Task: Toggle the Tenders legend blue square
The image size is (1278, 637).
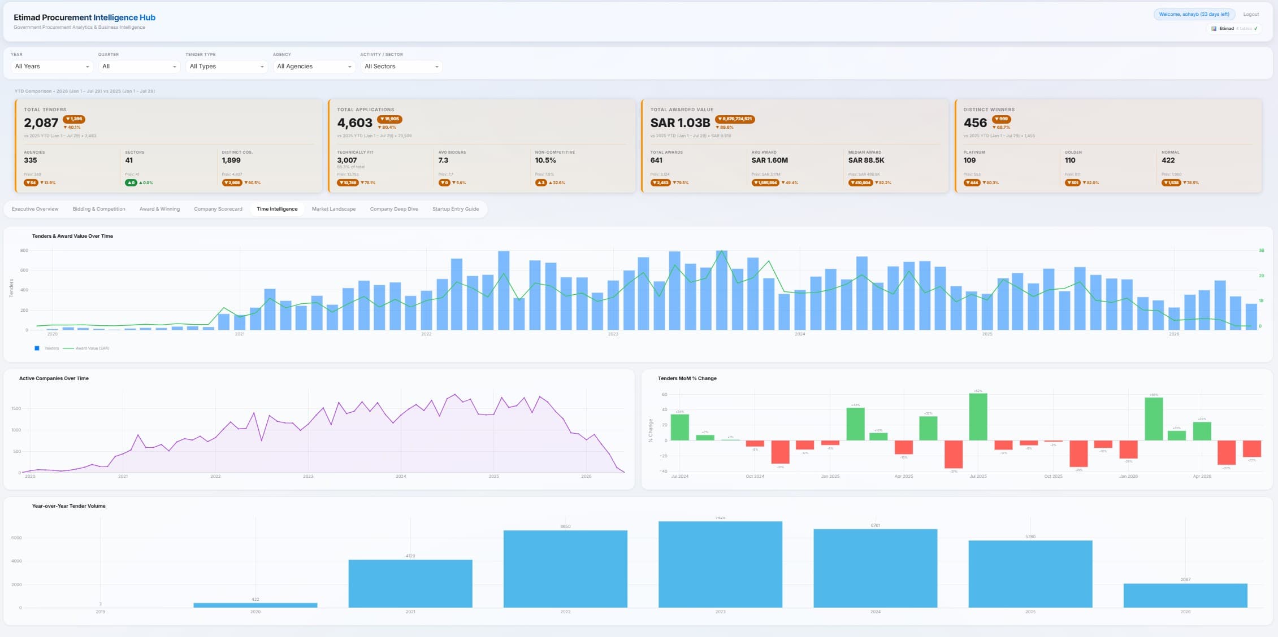Action: (x=37, y=348)
